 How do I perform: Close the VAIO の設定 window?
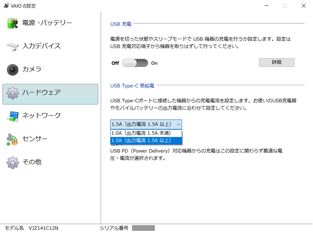click(x=304, y=6)
